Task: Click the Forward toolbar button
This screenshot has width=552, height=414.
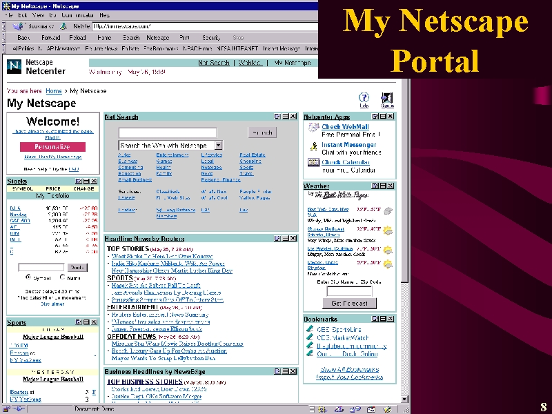Action: [50, 38]
